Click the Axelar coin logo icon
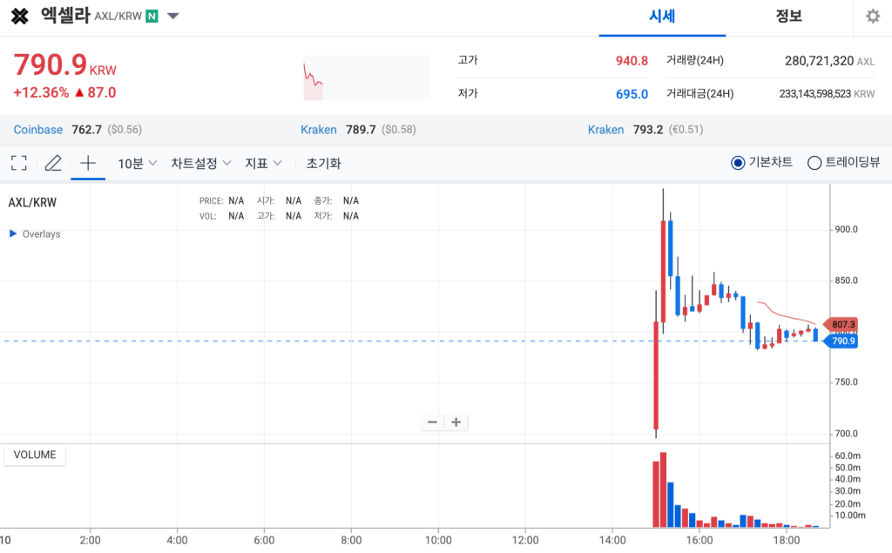The height and width of the screenshot is (553, 892). (x=19, y=17)
